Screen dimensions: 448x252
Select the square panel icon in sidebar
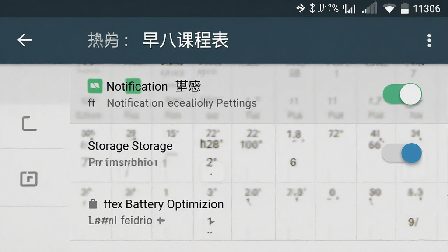(x=29, y=179)
